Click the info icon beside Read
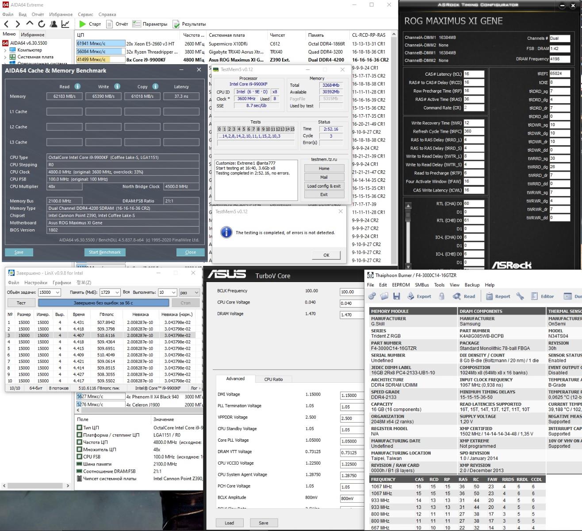582x531 pixels. pos(77,87)
